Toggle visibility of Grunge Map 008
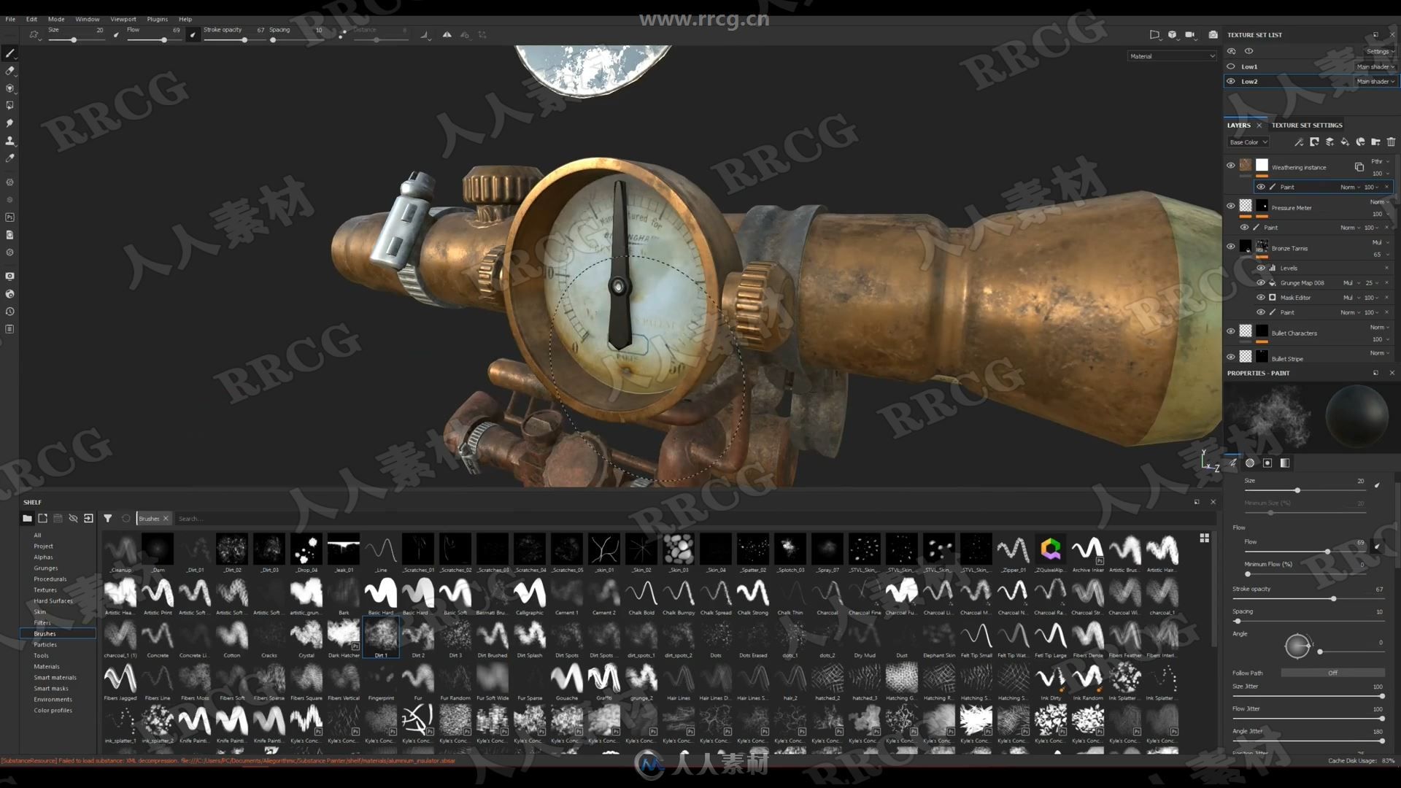Screen dimensions: 1401x788 pos(1261,282)
